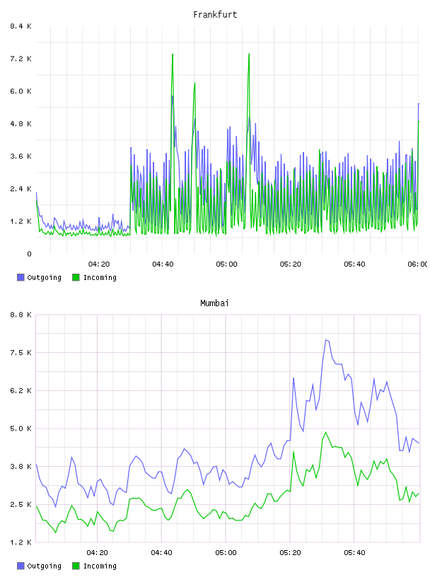
Task: Click the 2.4 K y-axis label in Frankfurt chart
Action: pyautogui.click(x=21, y=189)
